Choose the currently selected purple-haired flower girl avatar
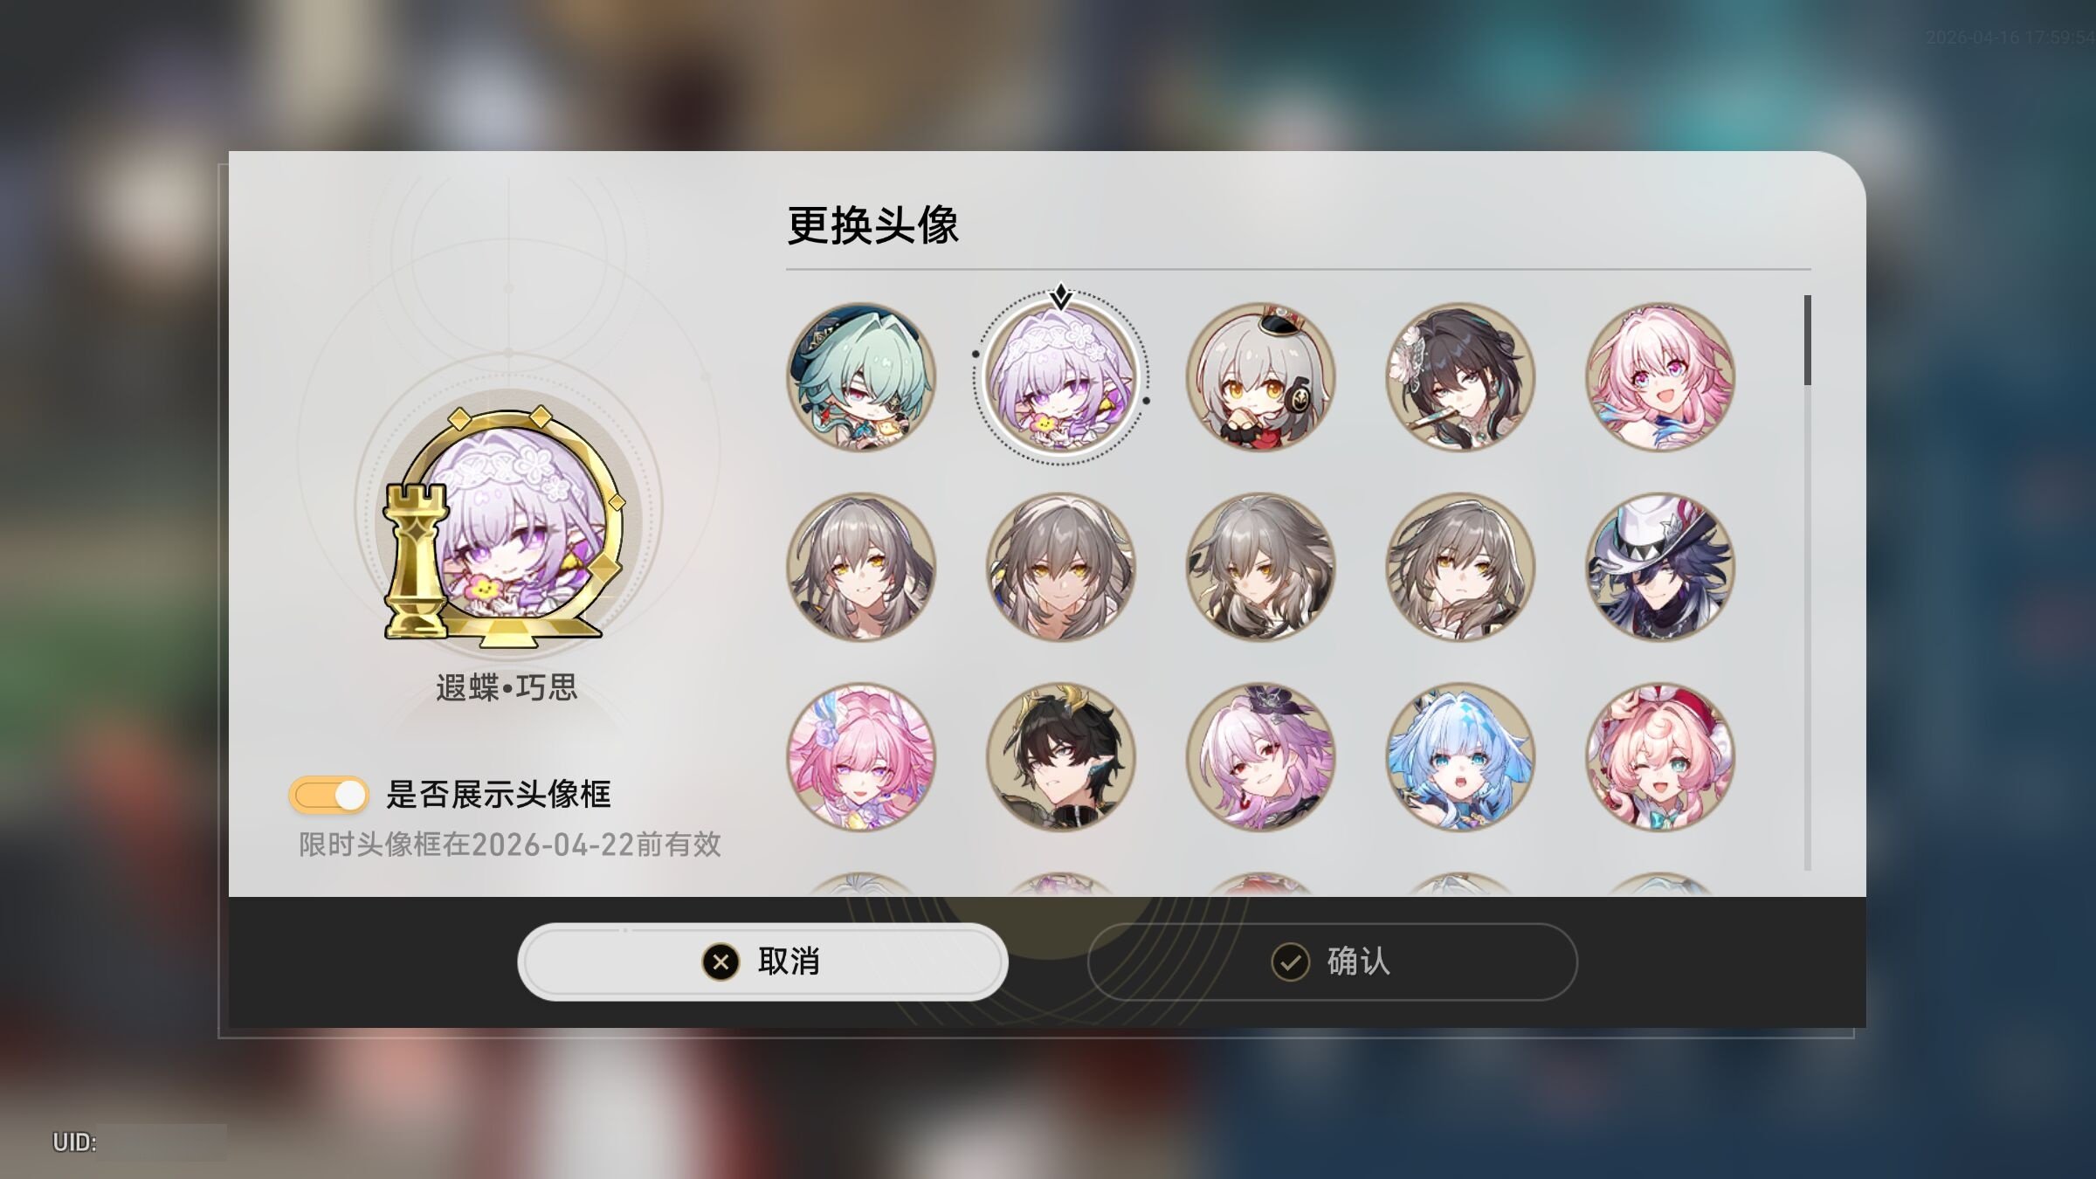Viewport: 2096px width, 1179px height. click(x=1061, y=377)
